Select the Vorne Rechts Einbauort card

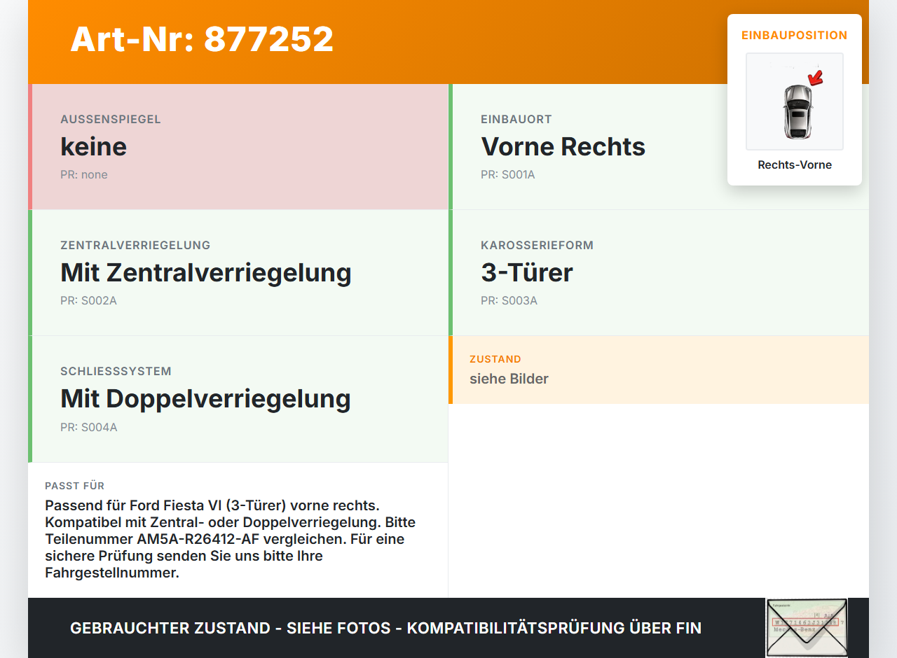659,147
